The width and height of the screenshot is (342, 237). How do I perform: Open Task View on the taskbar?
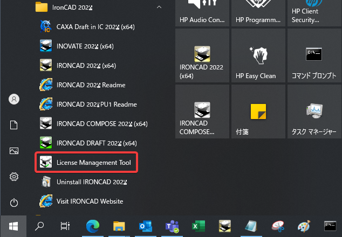(x=65, y=226)
